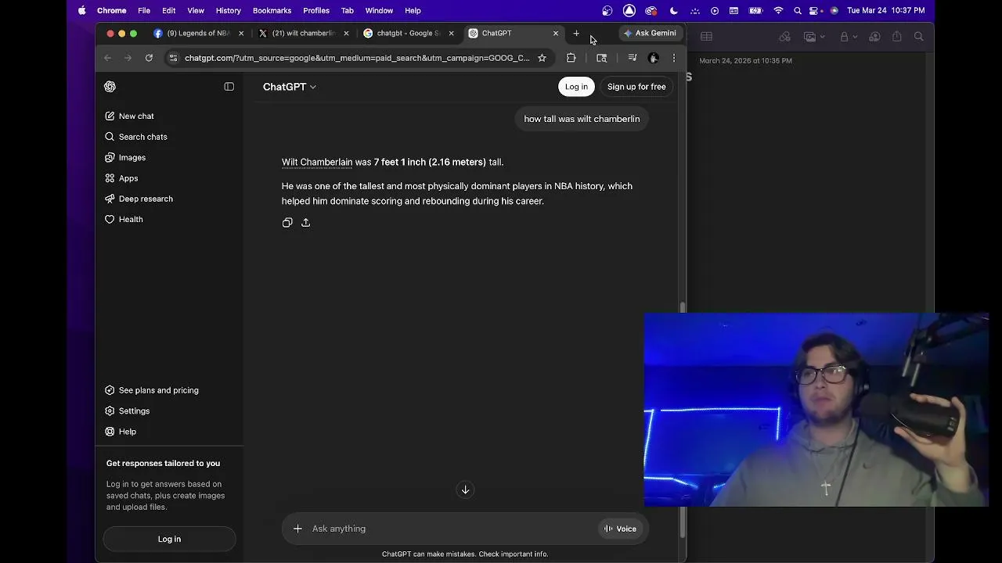The height and width of the screenshot is (563, 1002).
Task: Copy the ChatGPT response
Action: (x=287, y=223)
